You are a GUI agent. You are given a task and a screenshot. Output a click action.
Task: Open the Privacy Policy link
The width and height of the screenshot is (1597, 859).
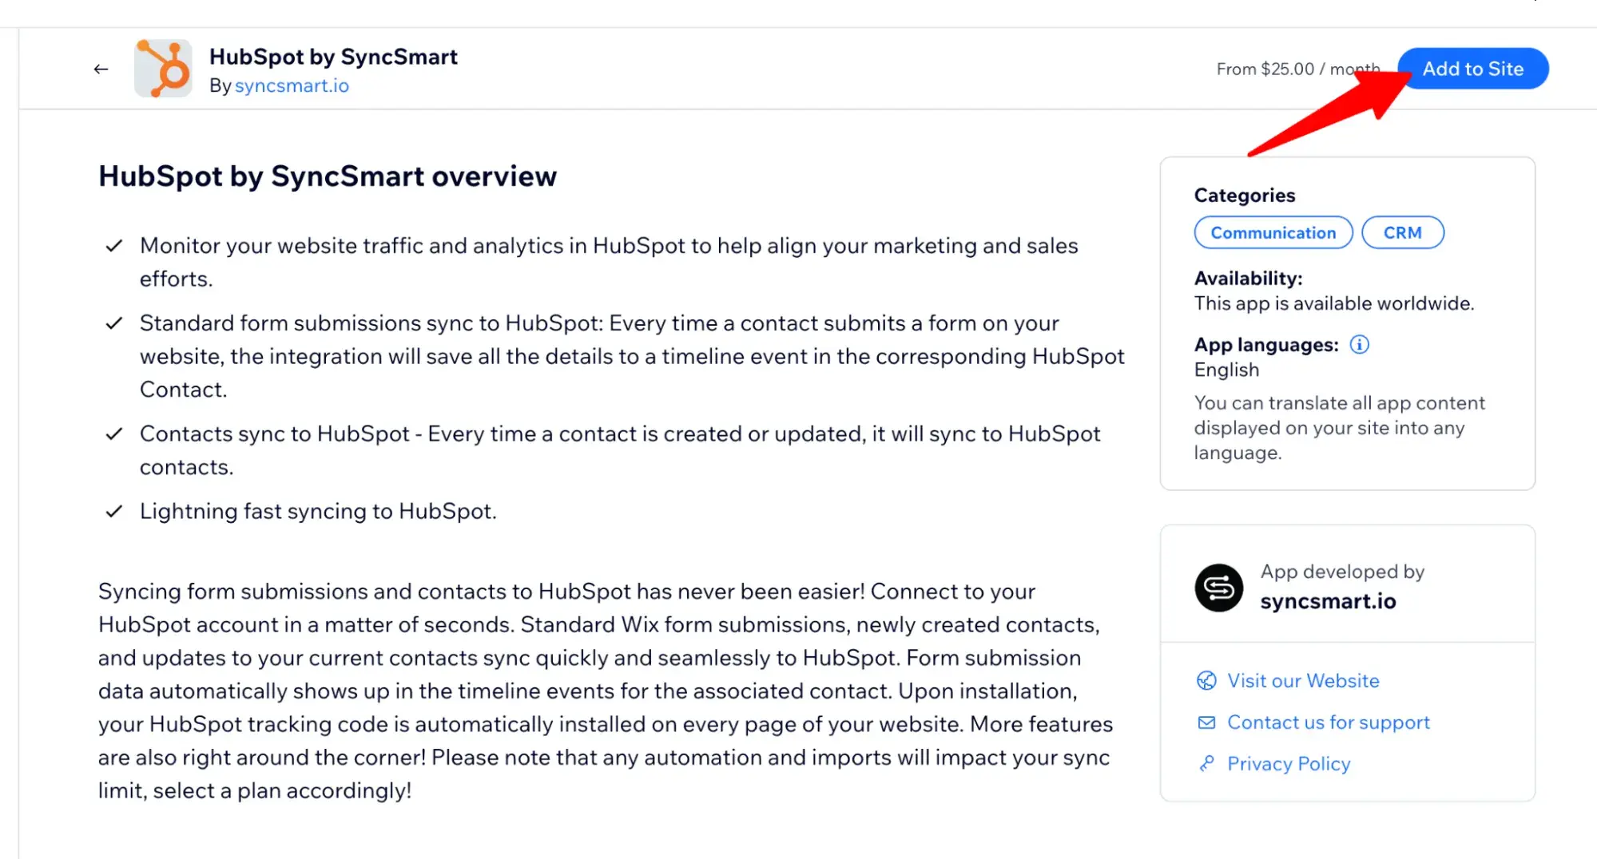click(1288, 764)
